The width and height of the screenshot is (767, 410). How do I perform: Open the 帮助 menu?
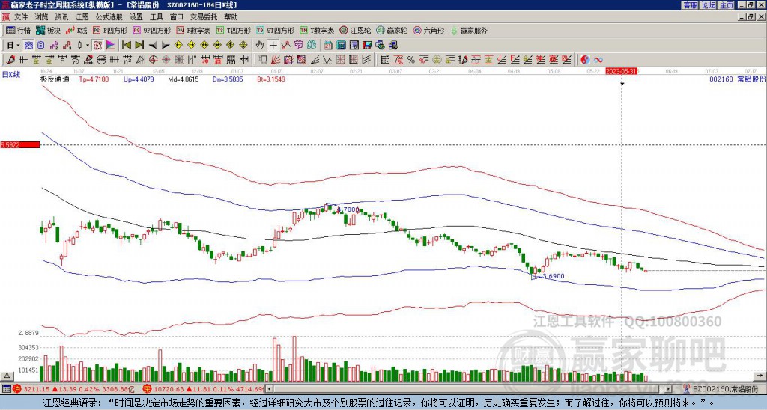[231, 17]
